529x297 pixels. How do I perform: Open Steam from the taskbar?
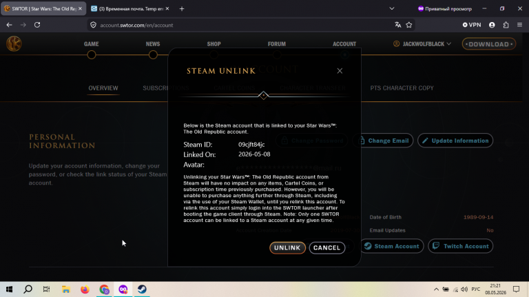pyautogui.click(x=142, y=289)
